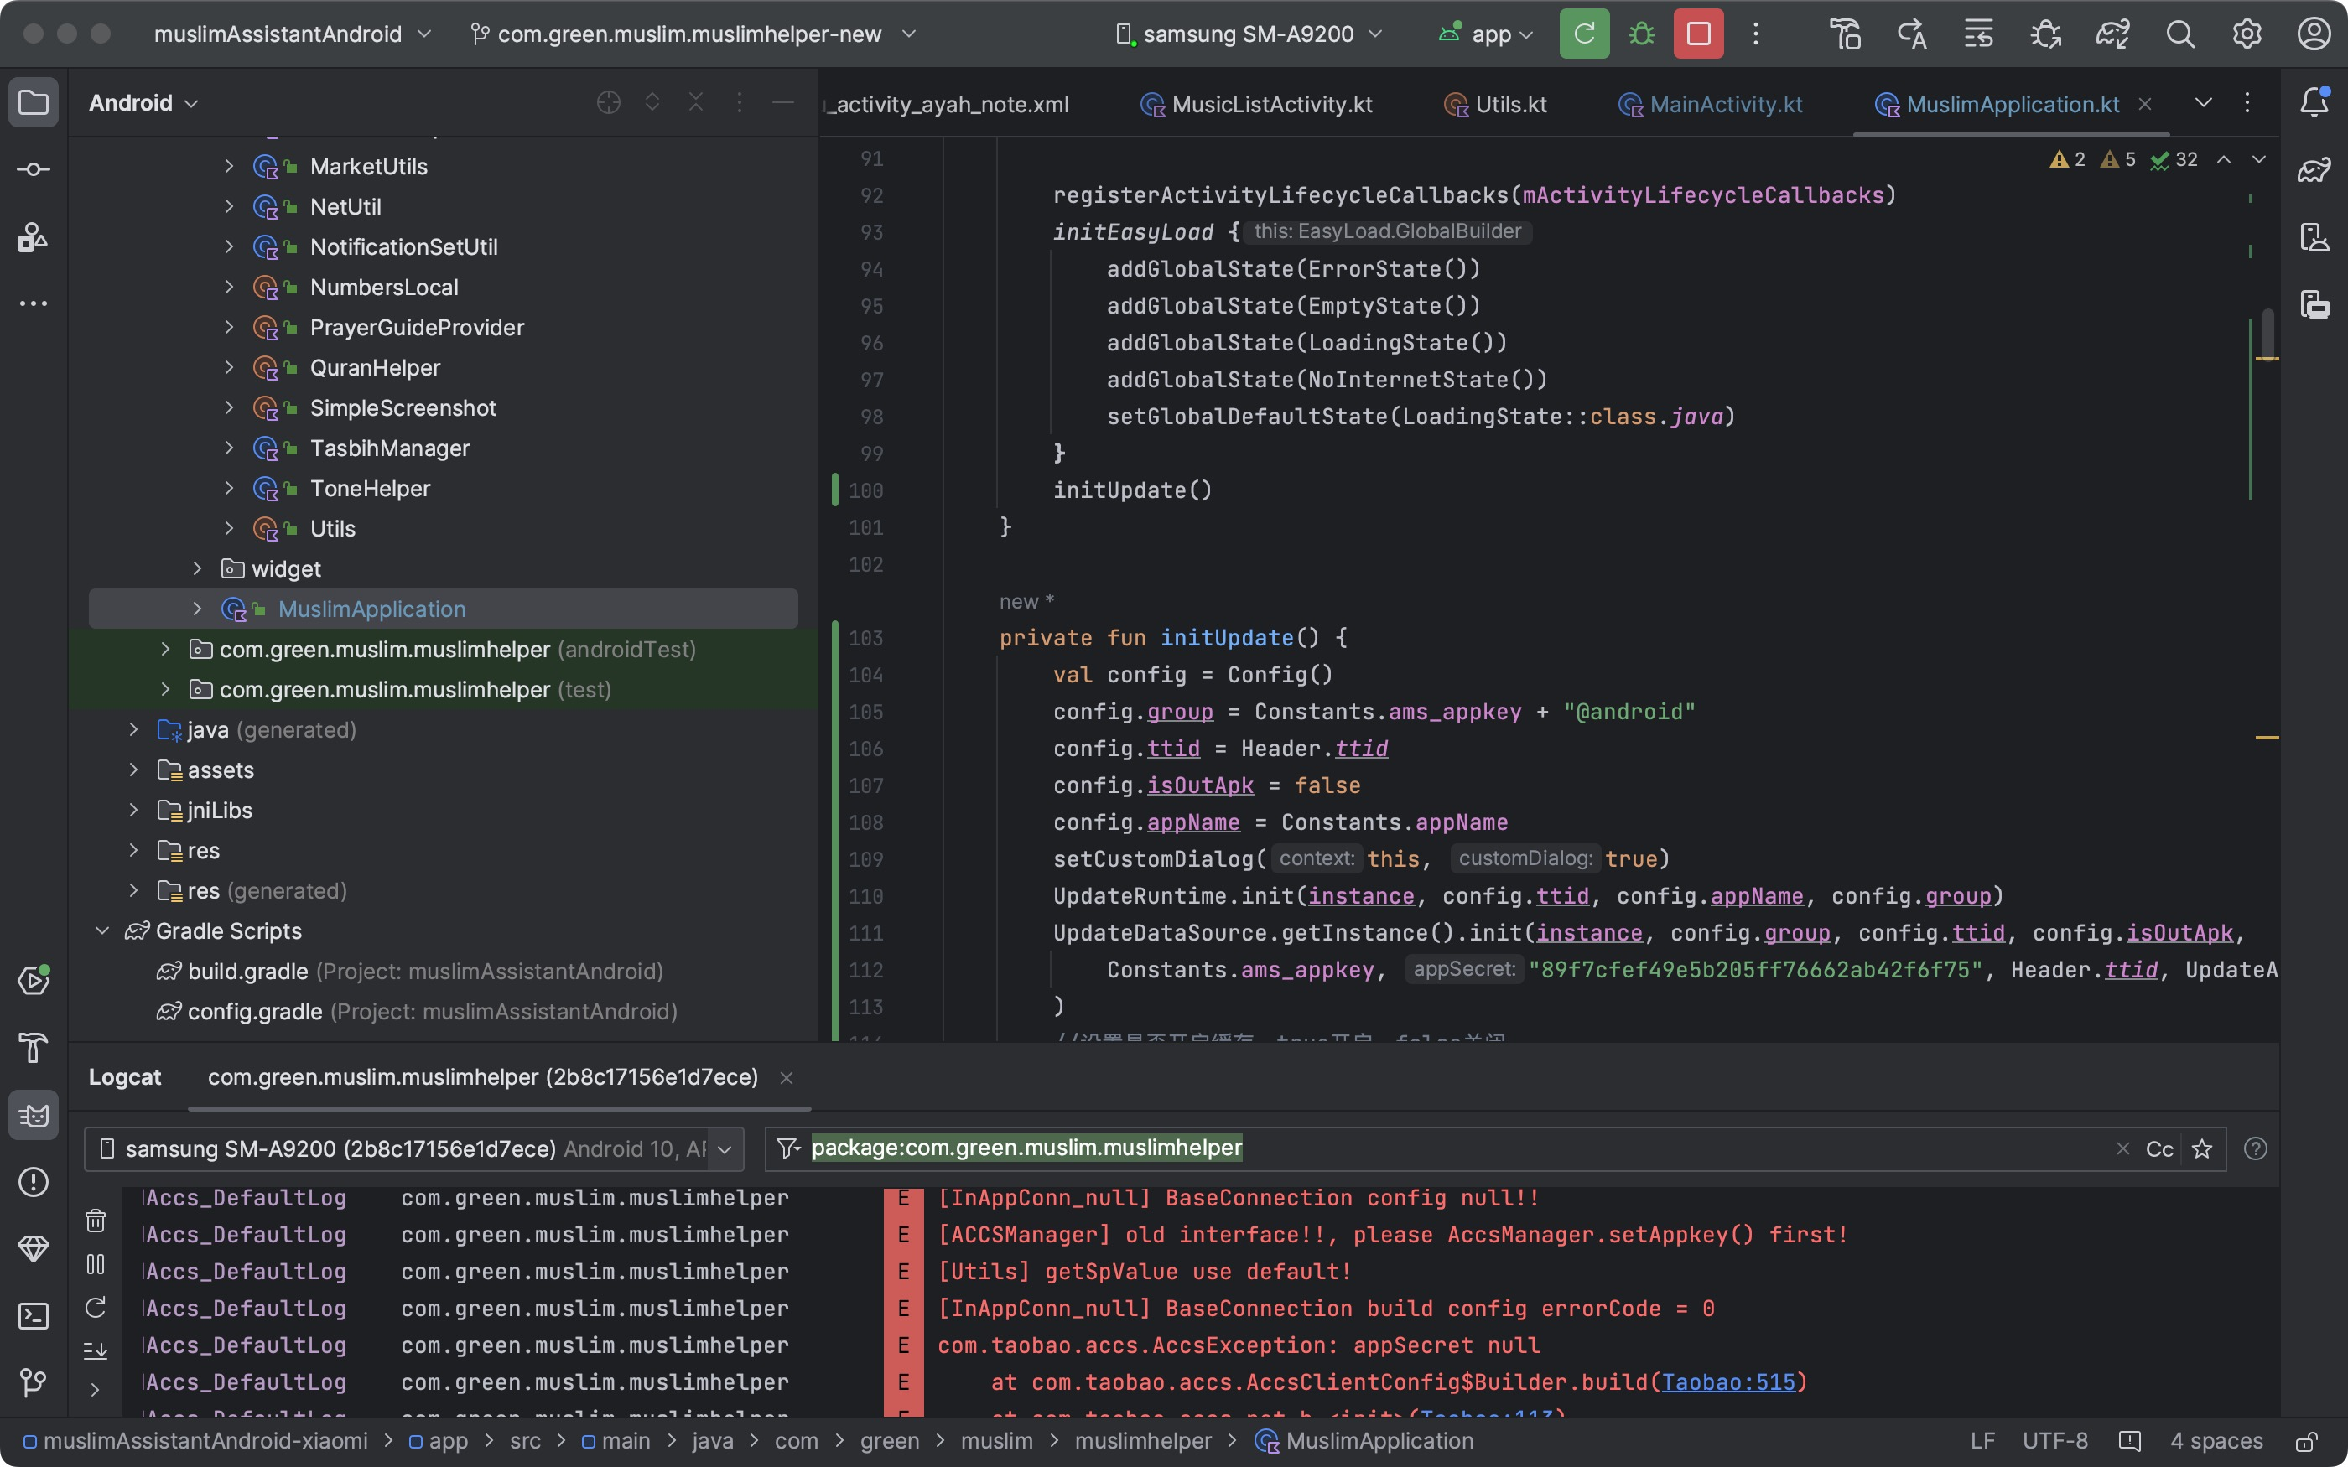
Task: Attach debugger to Android process
Action: tap(2045, 34)
